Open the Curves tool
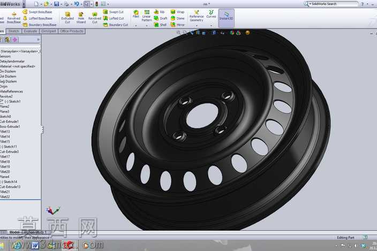The width and height of the screenshot is (377, 251). click(211, 14)
